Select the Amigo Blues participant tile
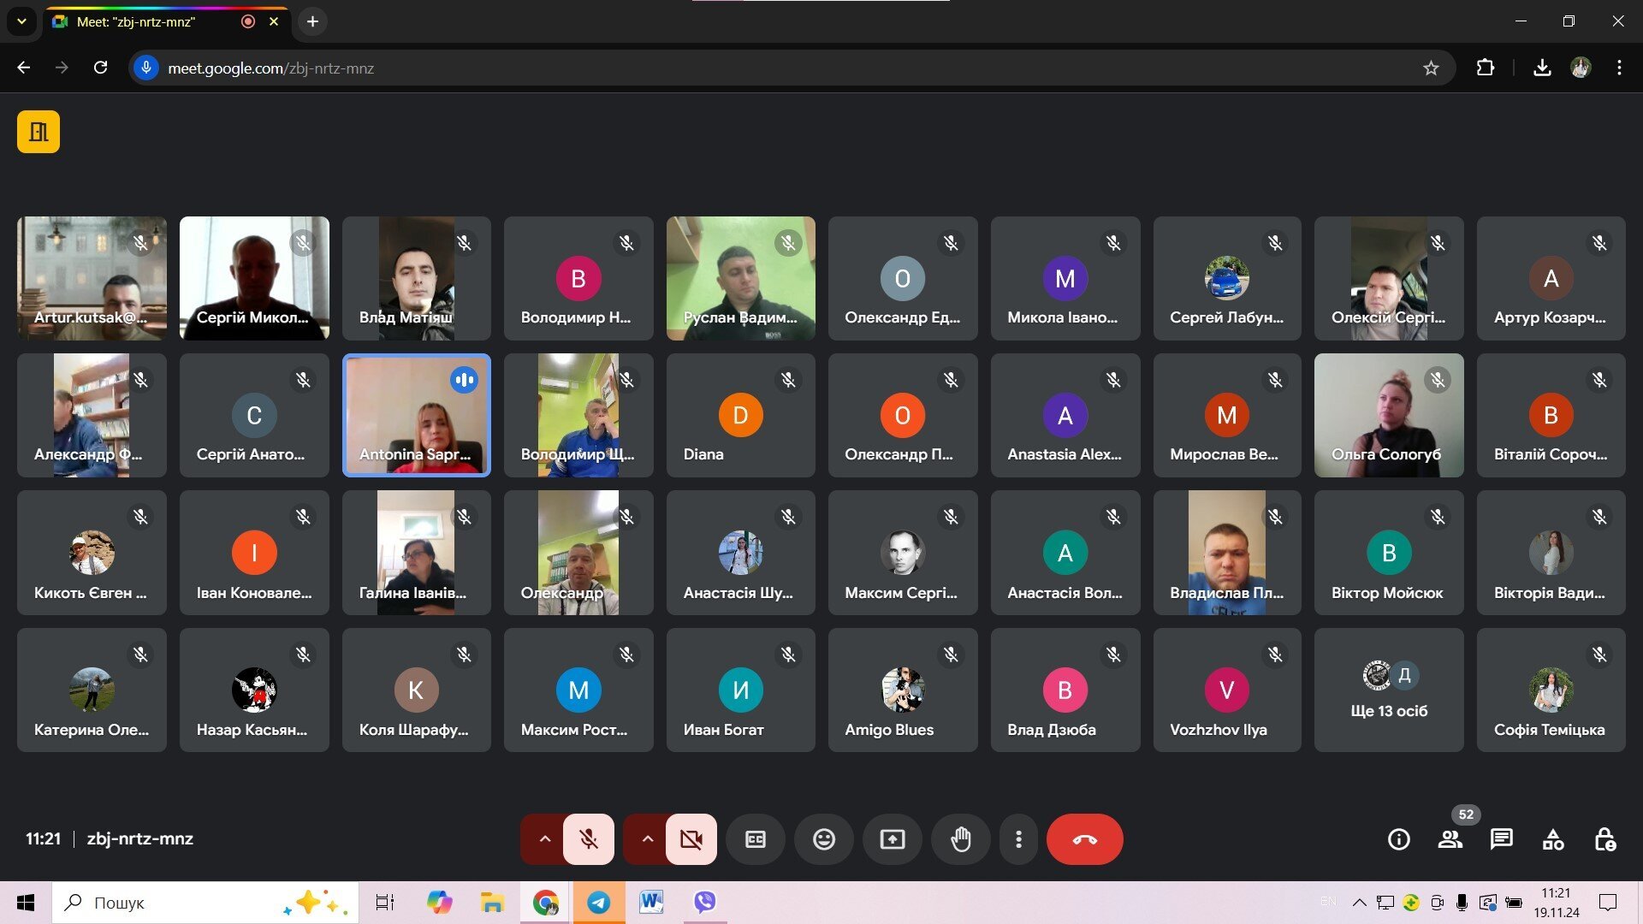This screenshot has width=1643, height=924. [903, 690]
